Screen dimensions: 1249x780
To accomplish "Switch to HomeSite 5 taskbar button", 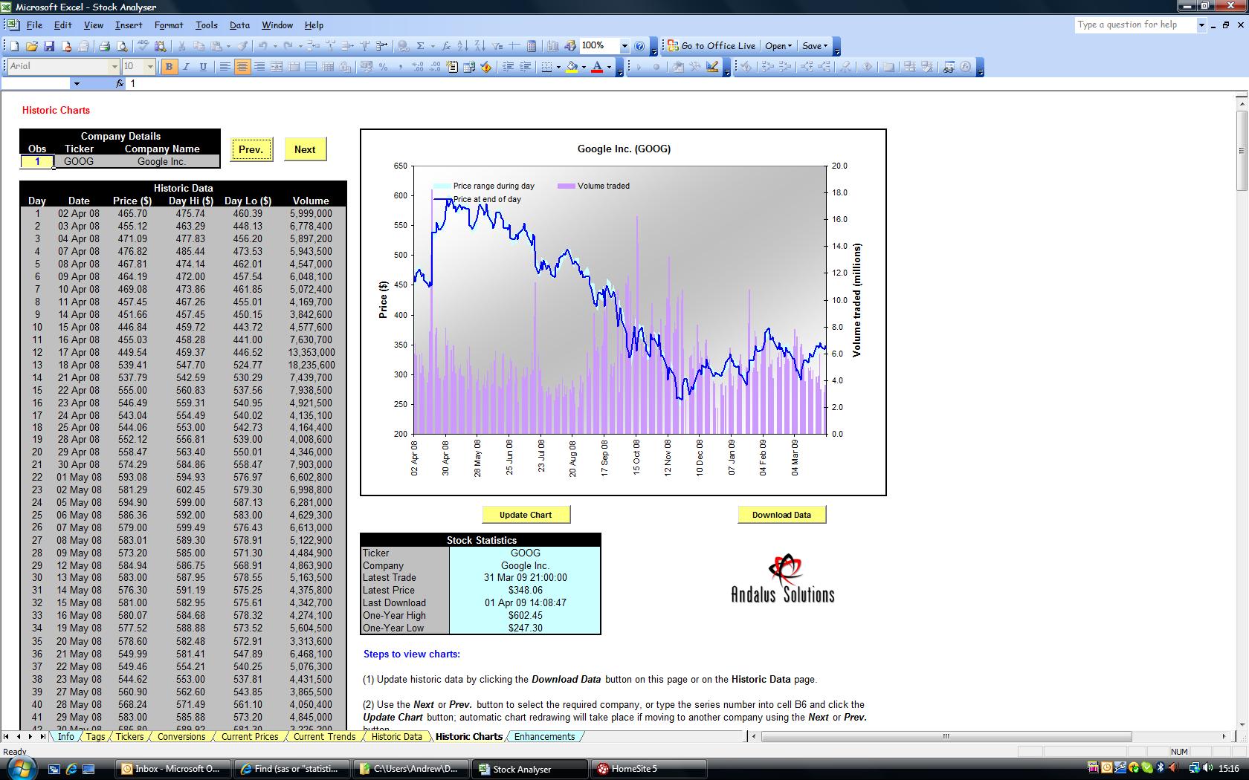I will click(649, 769).
